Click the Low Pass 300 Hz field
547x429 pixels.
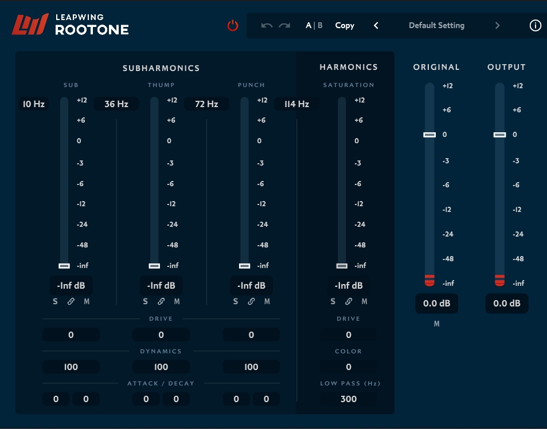click(x=349, y=399)
